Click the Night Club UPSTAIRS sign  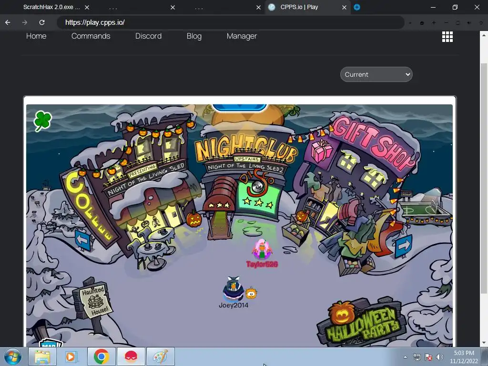point(247,159)
